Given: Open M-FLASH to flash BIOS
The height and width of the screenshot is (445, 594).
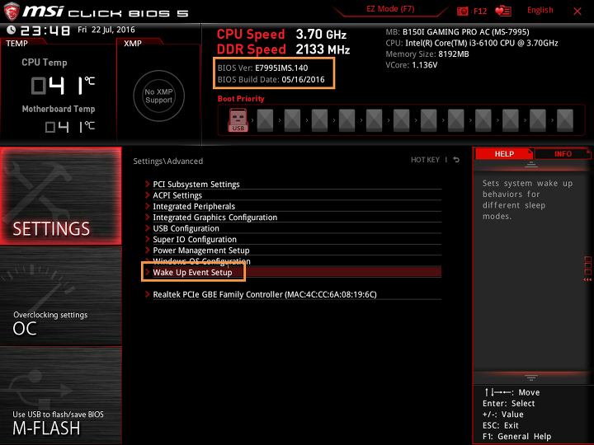Looking at the screenshot, I should point(60,395).
